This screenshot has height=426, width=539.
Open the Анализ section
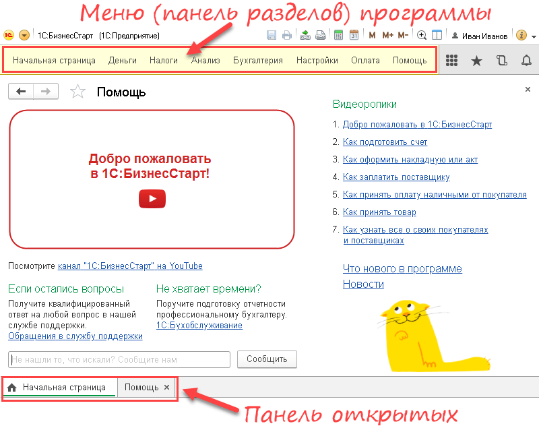pos(205,61)
